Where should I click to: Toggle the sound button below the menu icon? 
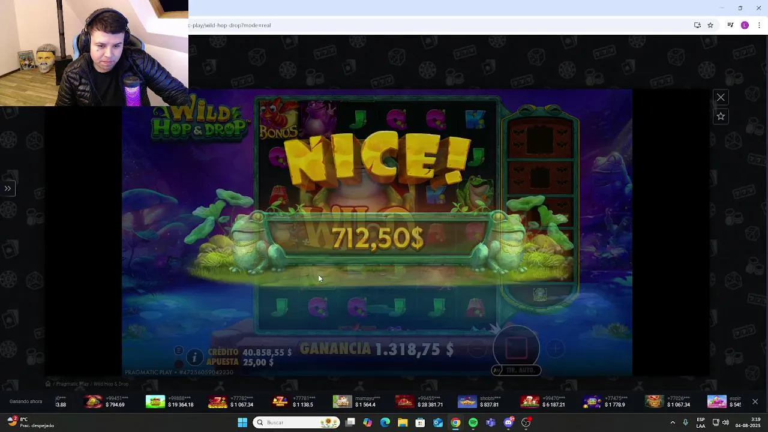178,364
